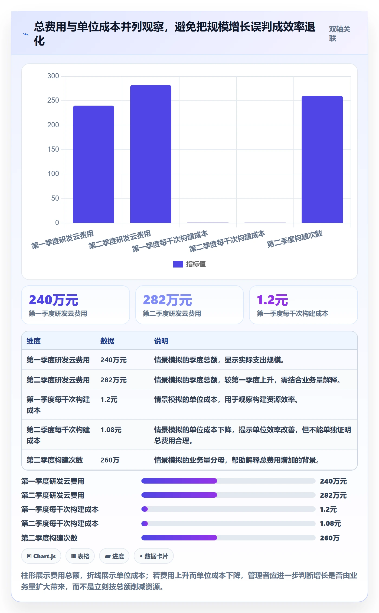This screenshot has height=613, width=379.
Task: Click the 说明 column header
Action: [x=161, y=341]
